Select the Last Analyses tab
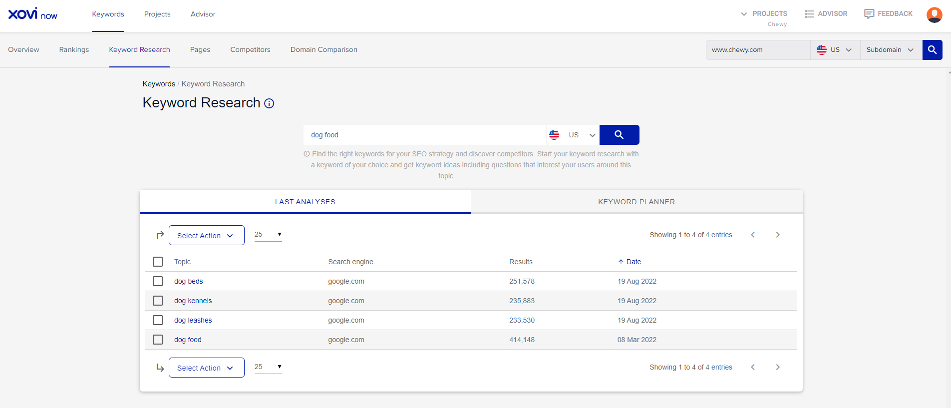 coord(305,202)
